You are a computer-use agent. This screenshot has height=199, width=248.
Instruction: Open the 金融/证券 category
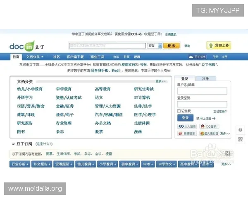pos(65,106)
